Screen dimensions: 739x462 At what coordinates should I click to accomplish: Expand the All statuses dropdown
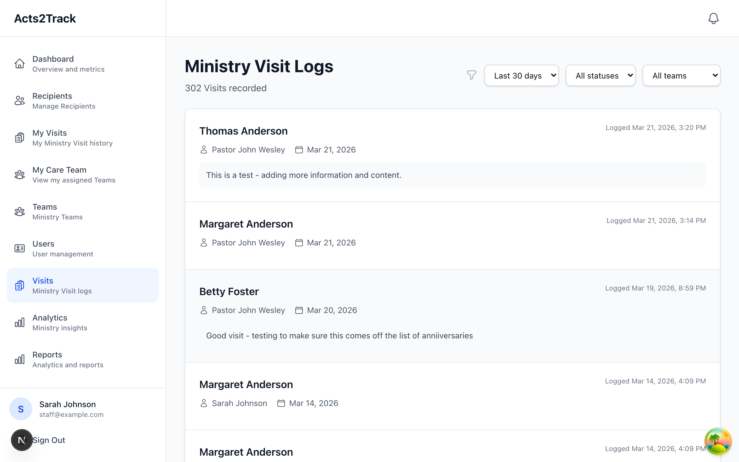pyautogui.click(x=600, y=75)
